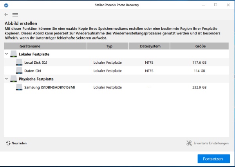This screenshot has height=167, width=235.
Task: Click the Dateisystem column header
Action: (149, 46)
